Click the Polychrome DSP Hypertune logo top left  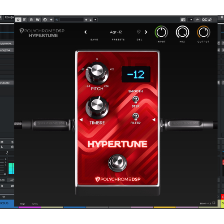click(x=42, y=33)
